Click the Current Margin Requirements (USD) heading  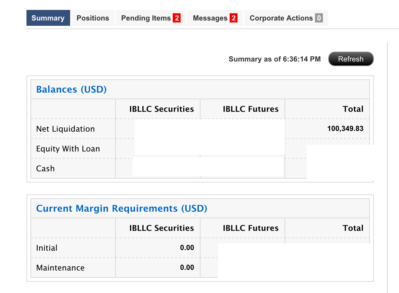tap(121, 208)
